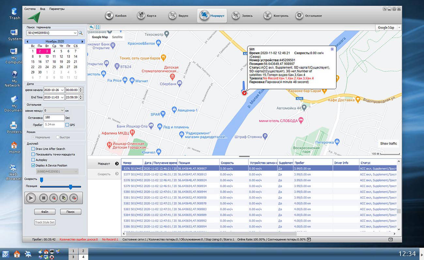424x260 pixels.
Task: Expand the Google Map type dropdown
Action: [399, 28]
